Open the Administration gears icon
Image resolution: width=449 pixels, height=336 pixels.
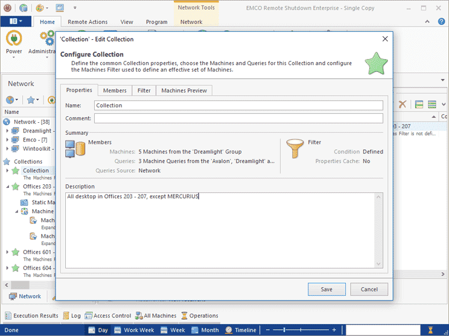click(x=47, y=39)
